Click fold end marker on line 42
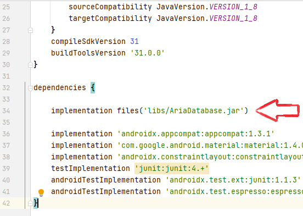This screenshot has height=216, width=303. coord(30,203)
